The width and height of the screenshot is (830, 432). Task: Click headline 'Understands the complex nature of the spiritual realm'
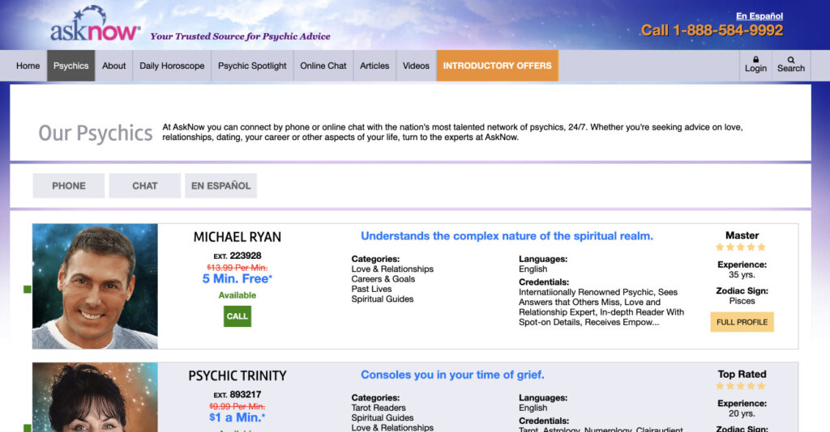point(507,236)
